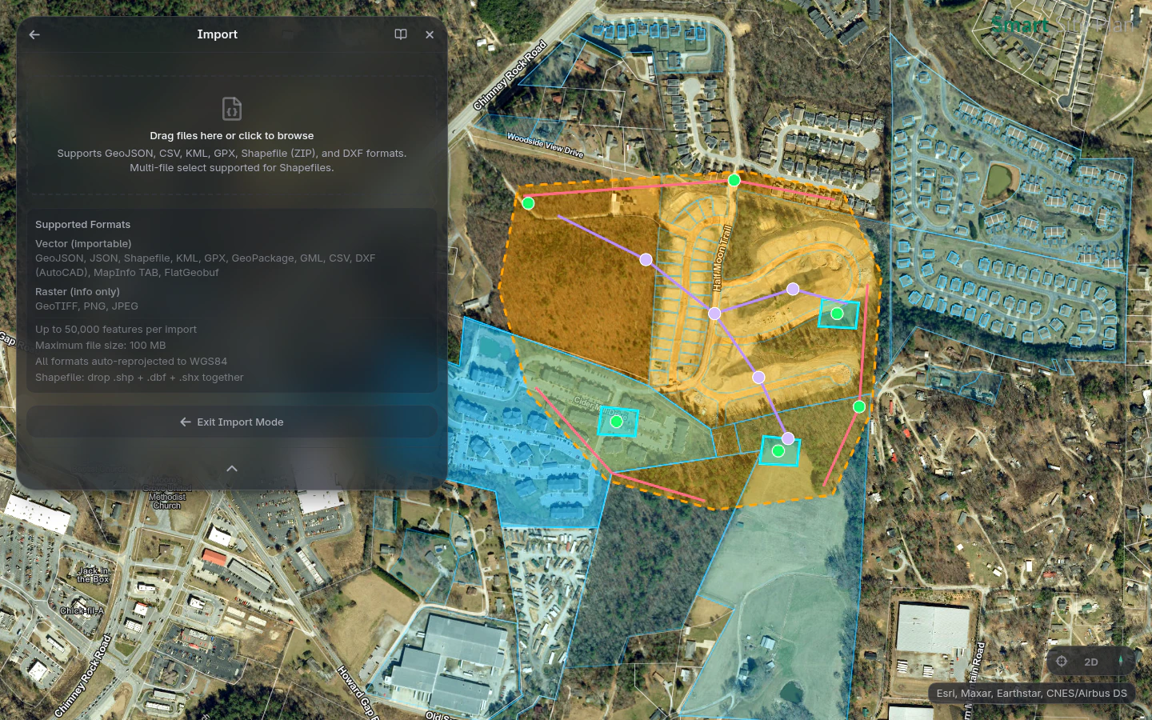Viewport: 1152px width, 720px height.
Task: Click 'Up to 50,000 features per import'
Action: pos(116,330)
